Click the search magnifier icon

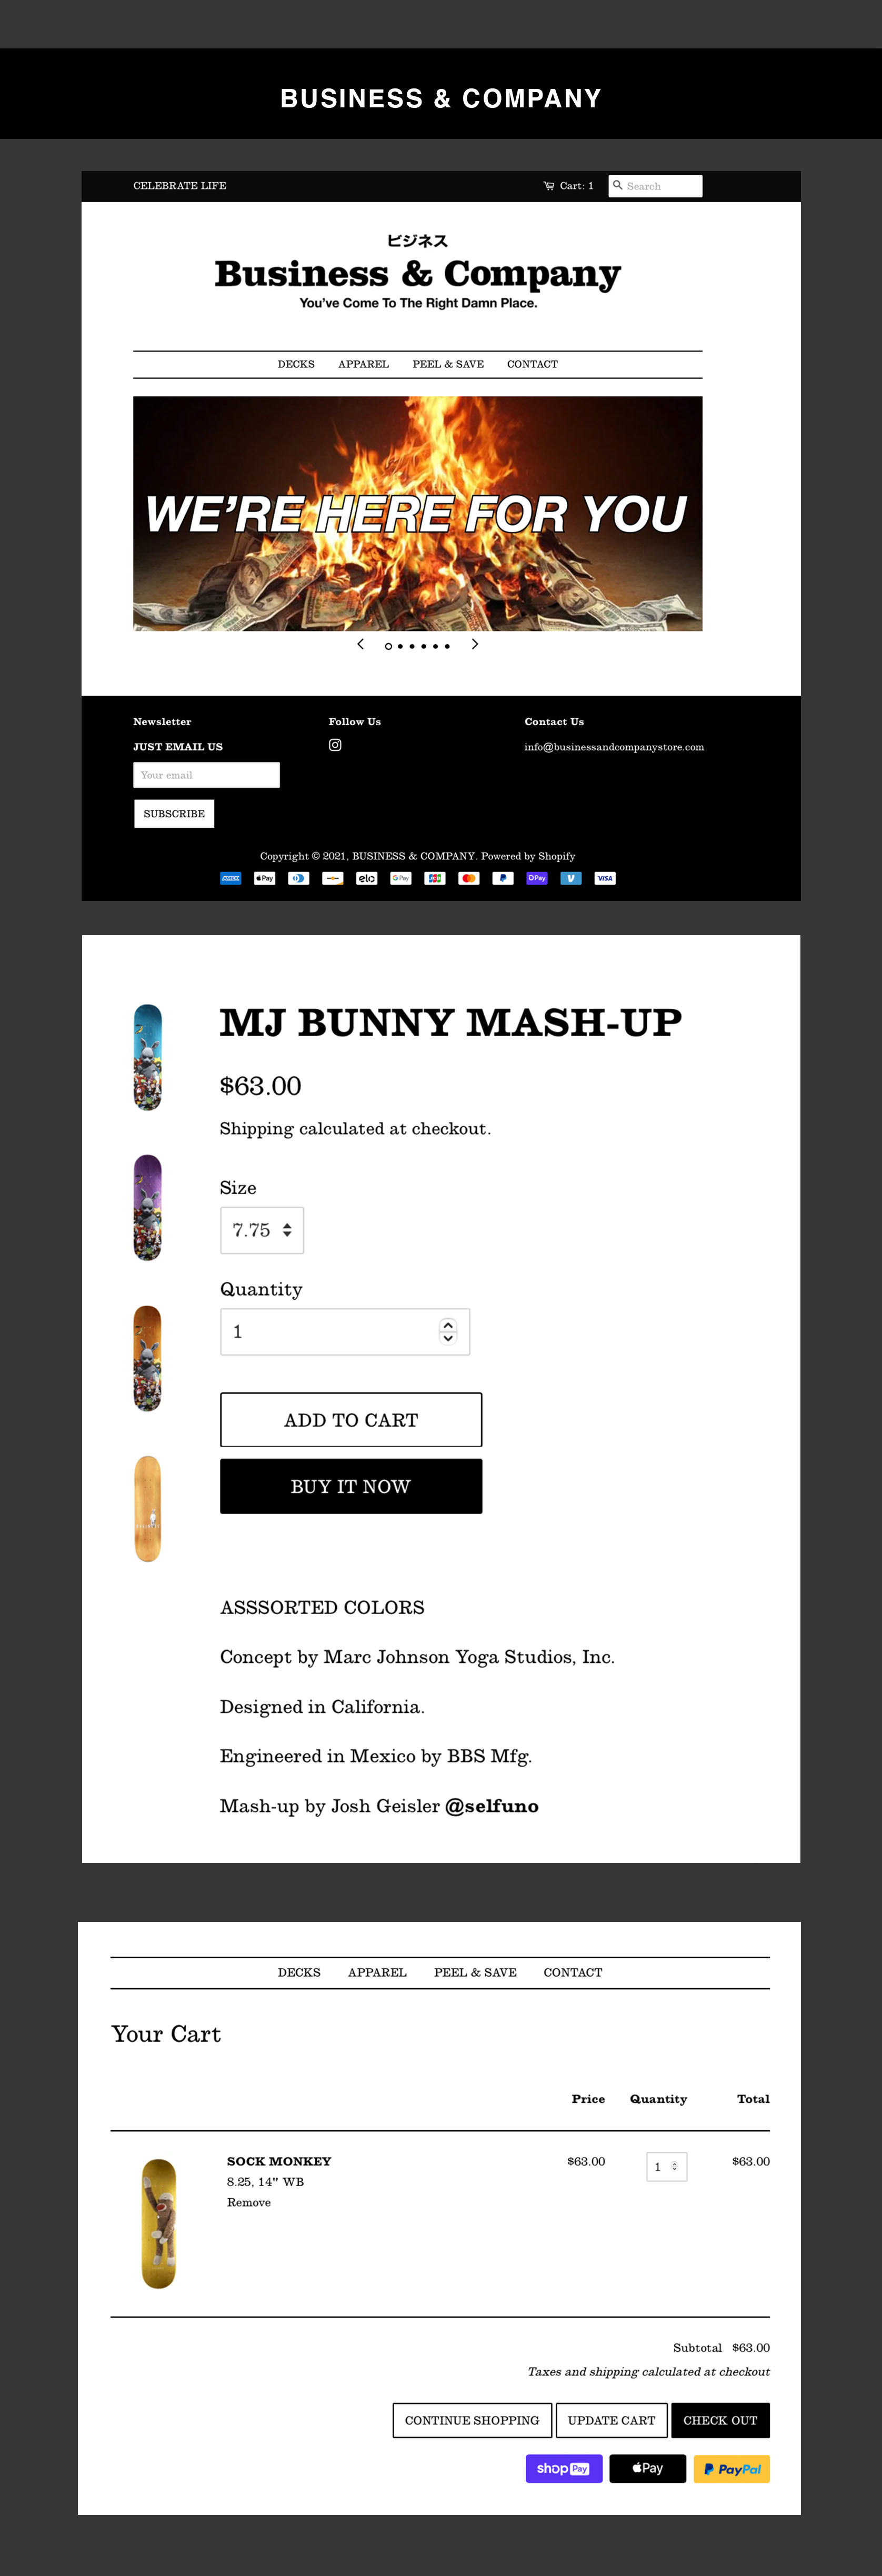(618, 185)
